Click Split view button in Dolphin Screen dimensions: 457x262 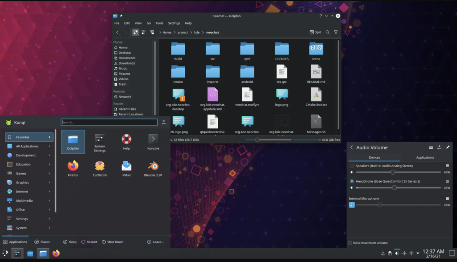click(x=316, y=33)
